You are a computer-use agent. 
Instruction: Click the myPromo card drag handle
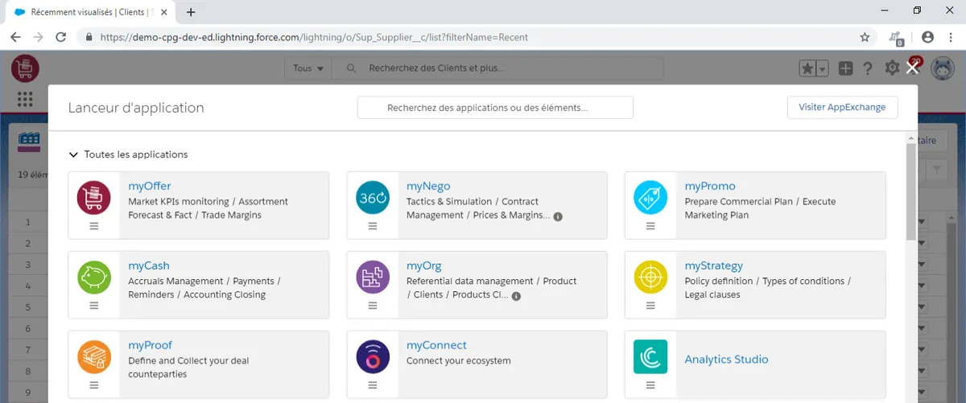pyautogui.click(x=650, y=226)
